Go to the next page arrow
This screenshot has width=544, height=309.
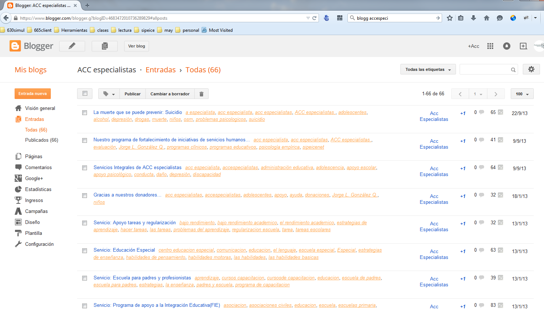click(x=496, y=94)
